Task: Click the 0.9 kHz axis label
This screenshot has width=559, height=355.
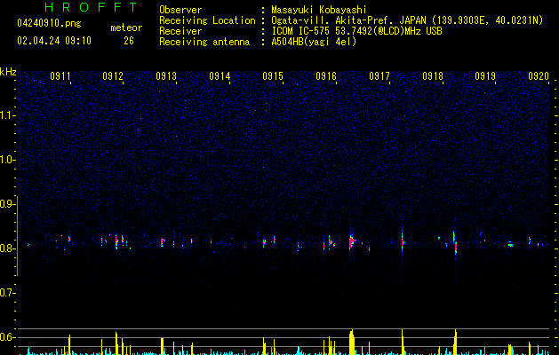Action: tap(8, 204)
